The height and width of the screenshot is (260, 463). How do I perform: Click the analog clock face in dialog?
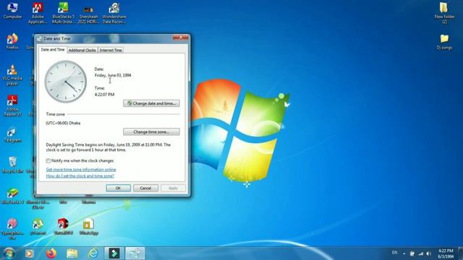pyautogui.click(x=66, y=82)
